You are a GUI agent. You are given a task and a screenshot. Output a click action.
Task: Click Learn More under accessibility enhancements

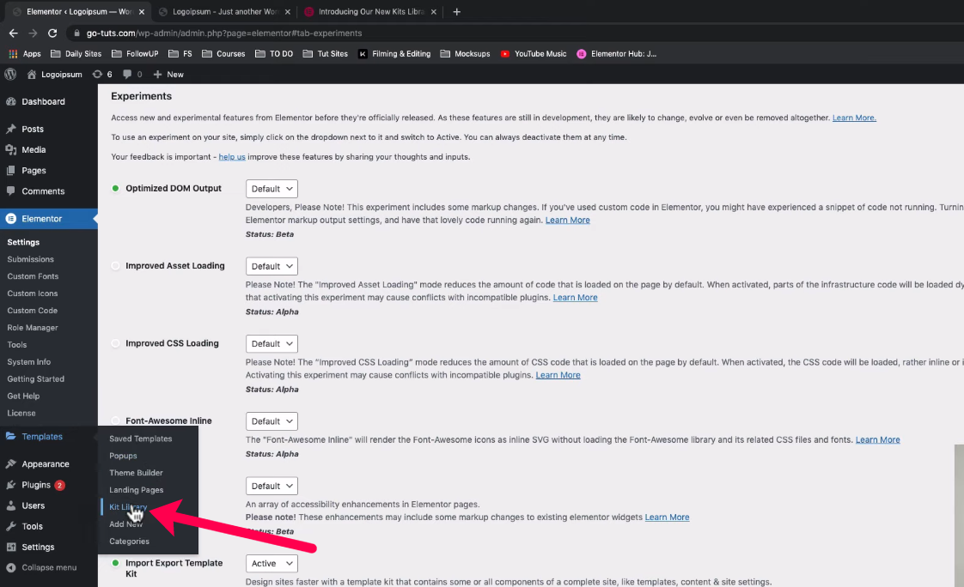click(x=667, y=517)
